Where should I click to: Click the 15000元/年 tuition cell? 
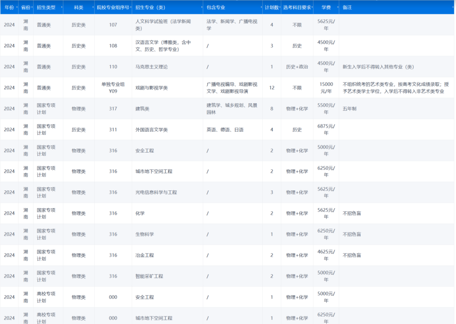click(x=326, y=88)
